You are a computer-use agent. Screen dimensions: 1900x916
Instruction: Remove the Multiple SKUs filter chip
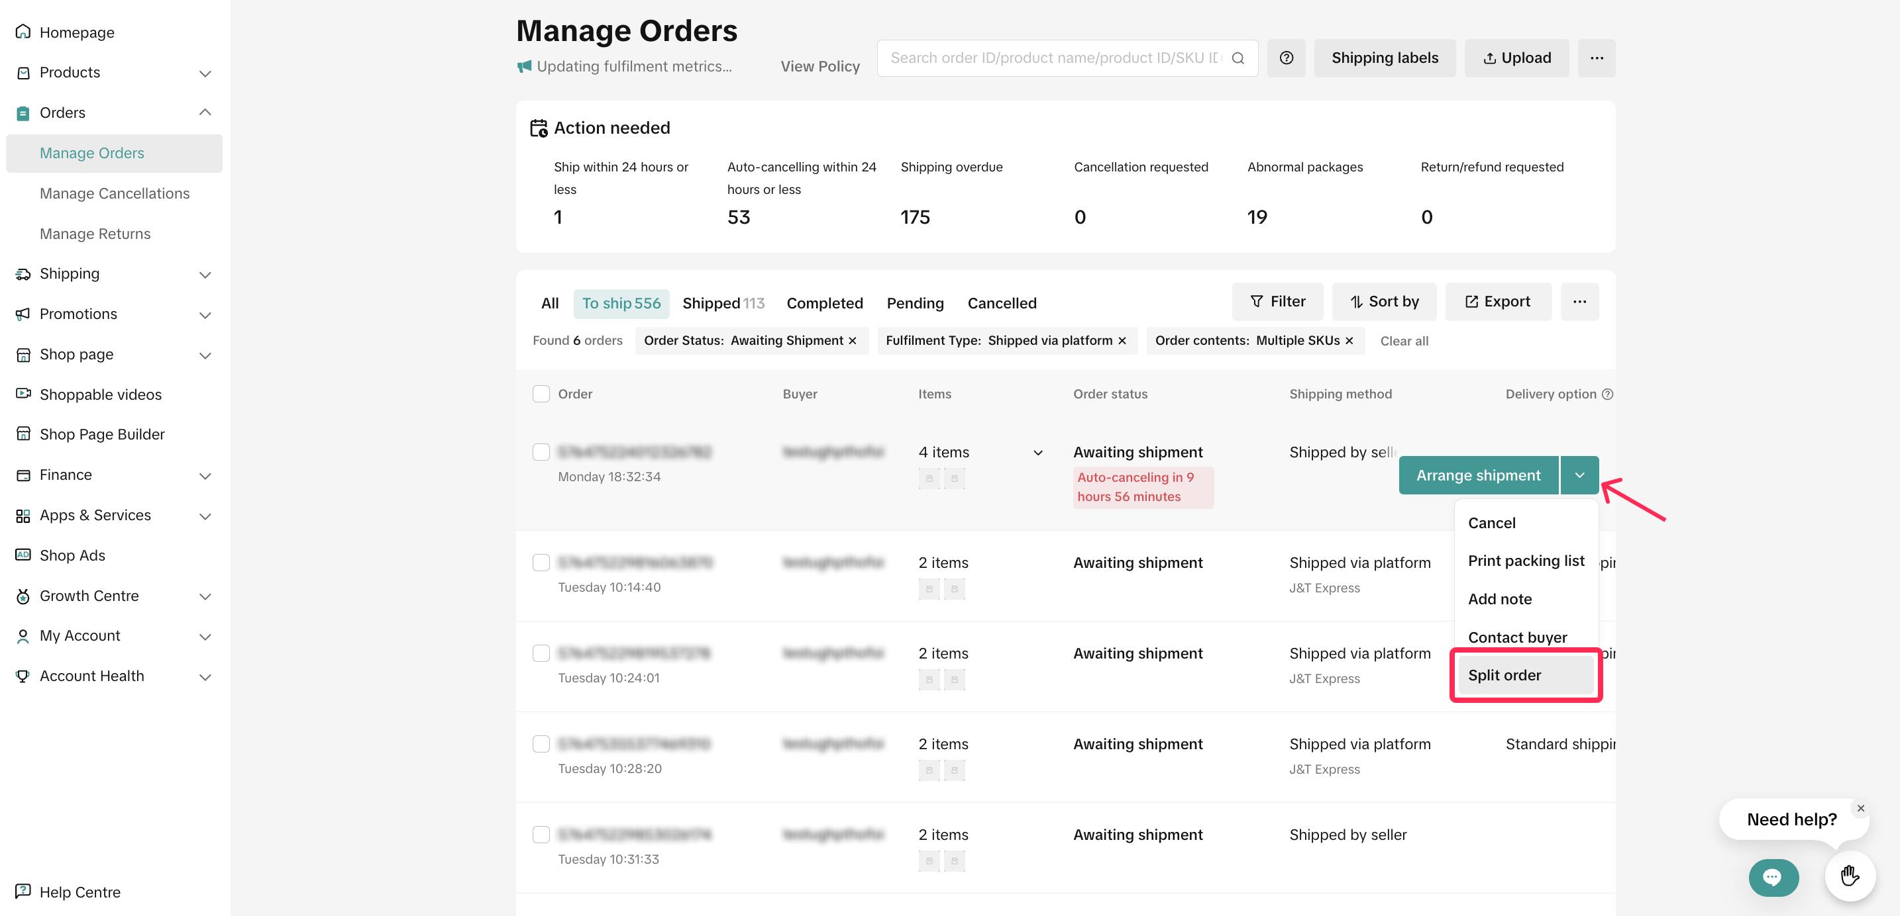1349,340
